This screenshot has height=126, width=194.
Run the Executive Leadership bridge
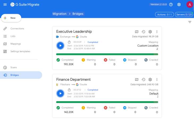[60, 46]
